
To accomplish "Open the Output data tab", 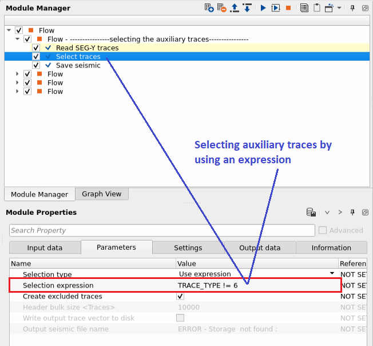I will [259, 248].
